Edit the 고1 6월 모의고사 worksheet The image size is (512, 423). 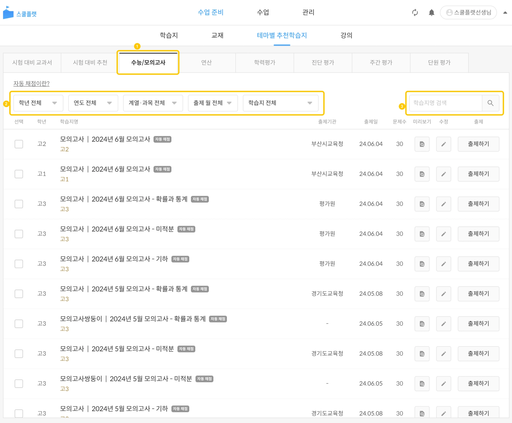443,174
